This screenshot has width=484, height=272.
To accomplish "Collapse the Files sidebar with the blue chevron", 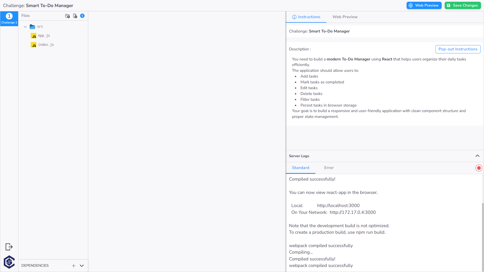I will (x=82, y=16).
